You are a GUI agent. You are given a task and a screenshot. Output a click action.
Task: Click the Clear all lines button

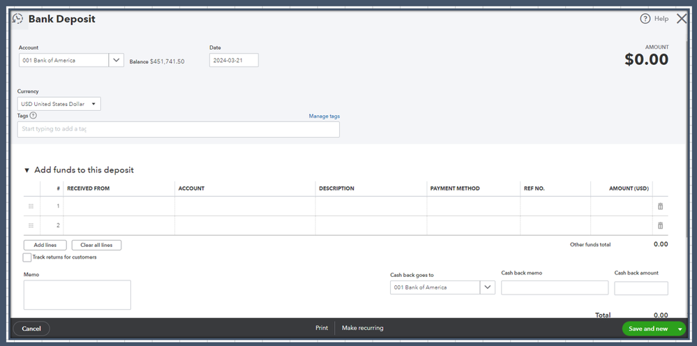[96, 245]
